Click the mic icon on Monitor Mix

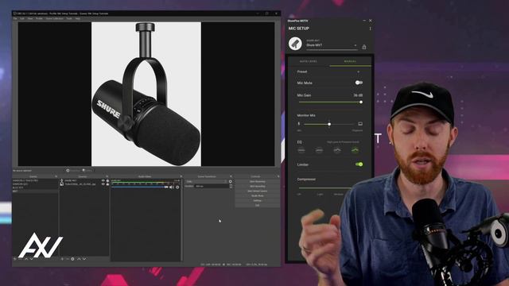tap(299, 124)
